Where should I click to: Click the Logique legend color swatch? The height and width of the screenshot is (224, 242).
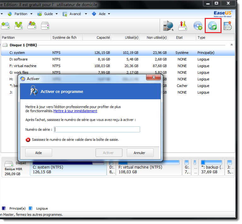[31, 208]
